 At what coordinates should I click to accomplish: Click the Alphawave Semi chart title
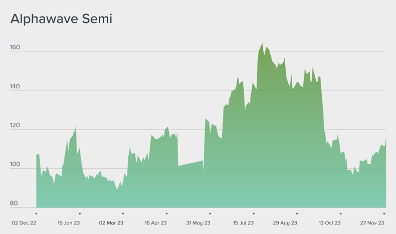pyautogui.click(x=61, y=19)
